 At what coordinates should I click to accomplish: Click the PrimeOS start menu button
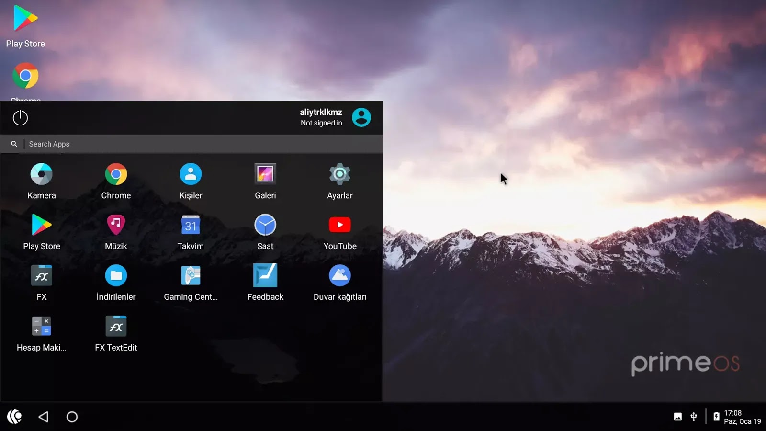(15, 417)
